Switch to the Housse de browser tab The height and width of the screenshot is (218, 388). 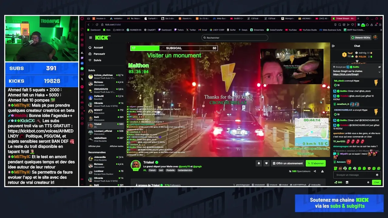coord(99,18)
